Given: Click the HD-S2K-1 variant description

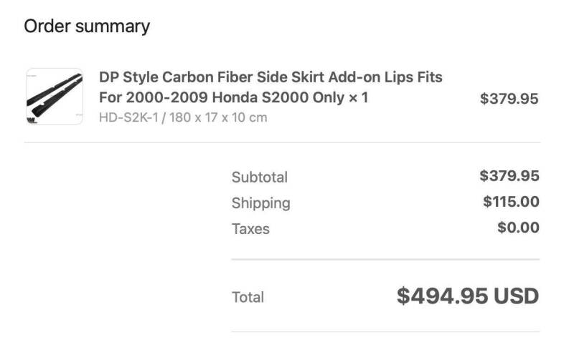Looking at the screenshot, I should (183, 117).
